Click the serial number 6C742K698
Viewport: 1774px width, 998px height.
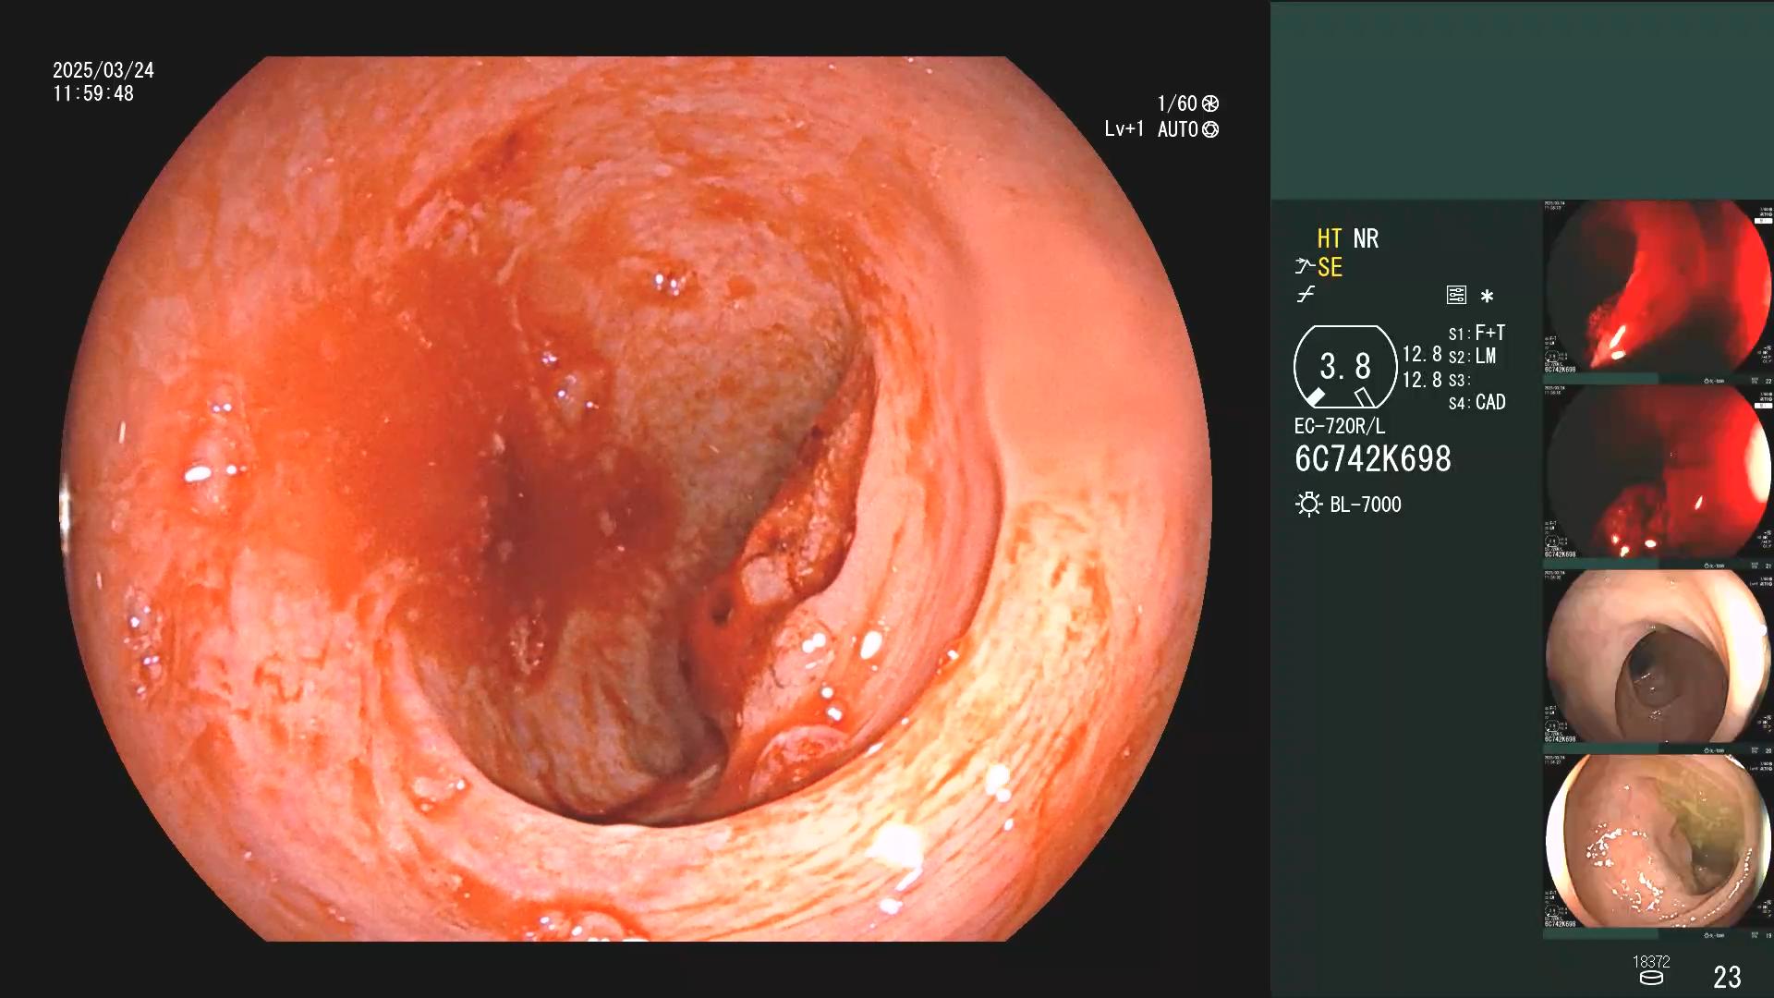[1373, 459]
